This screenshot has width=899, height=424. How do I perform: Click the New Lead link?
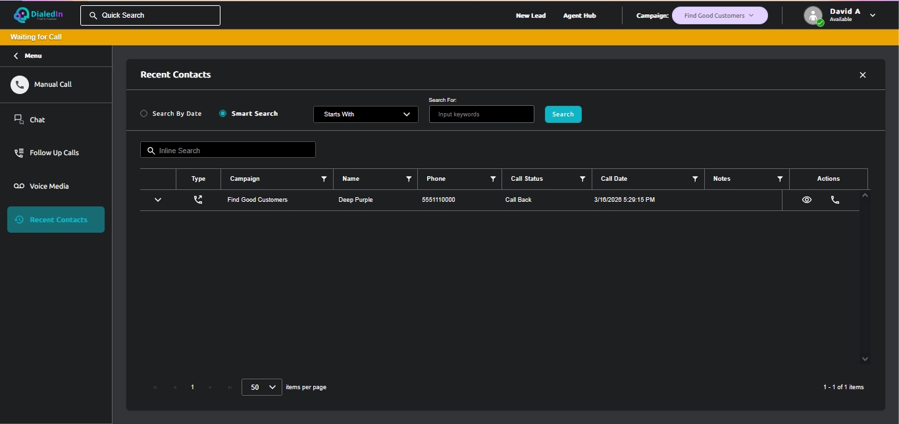tap(530, 16)
